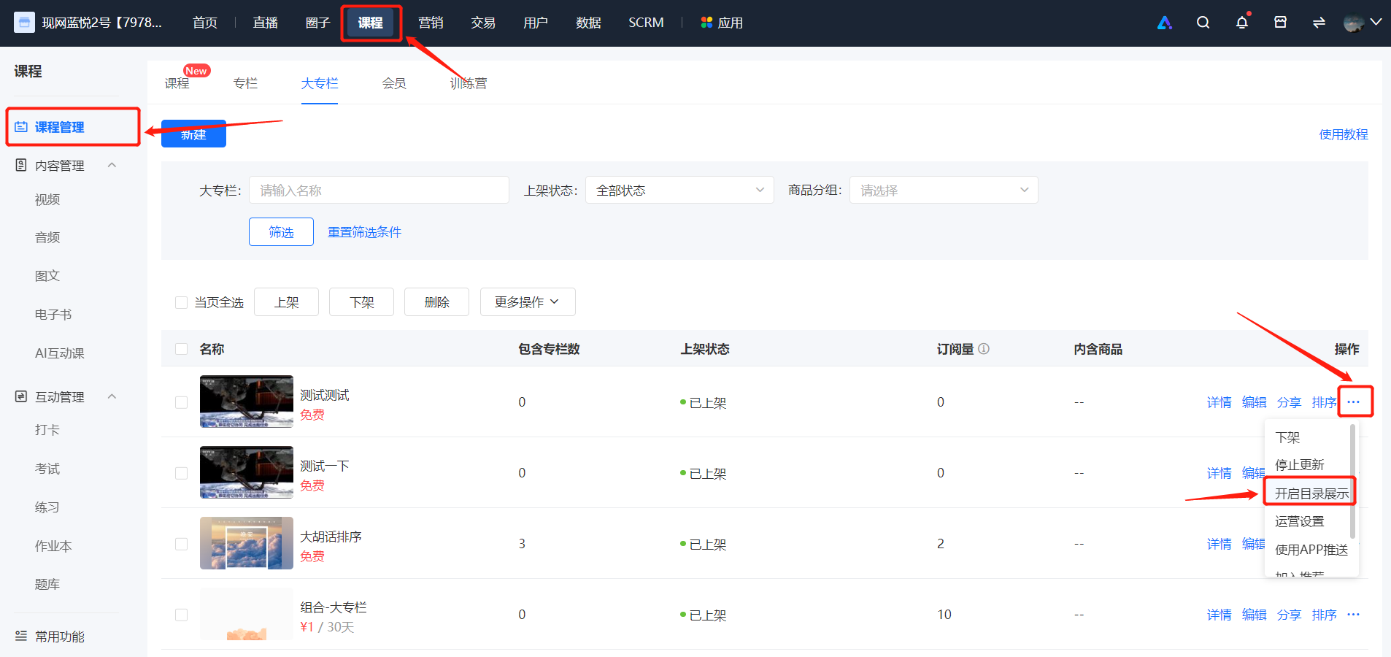Switch to the 会员 tab
The height and width of the screenshot is (657, 1391).
(x=394, y=83)
